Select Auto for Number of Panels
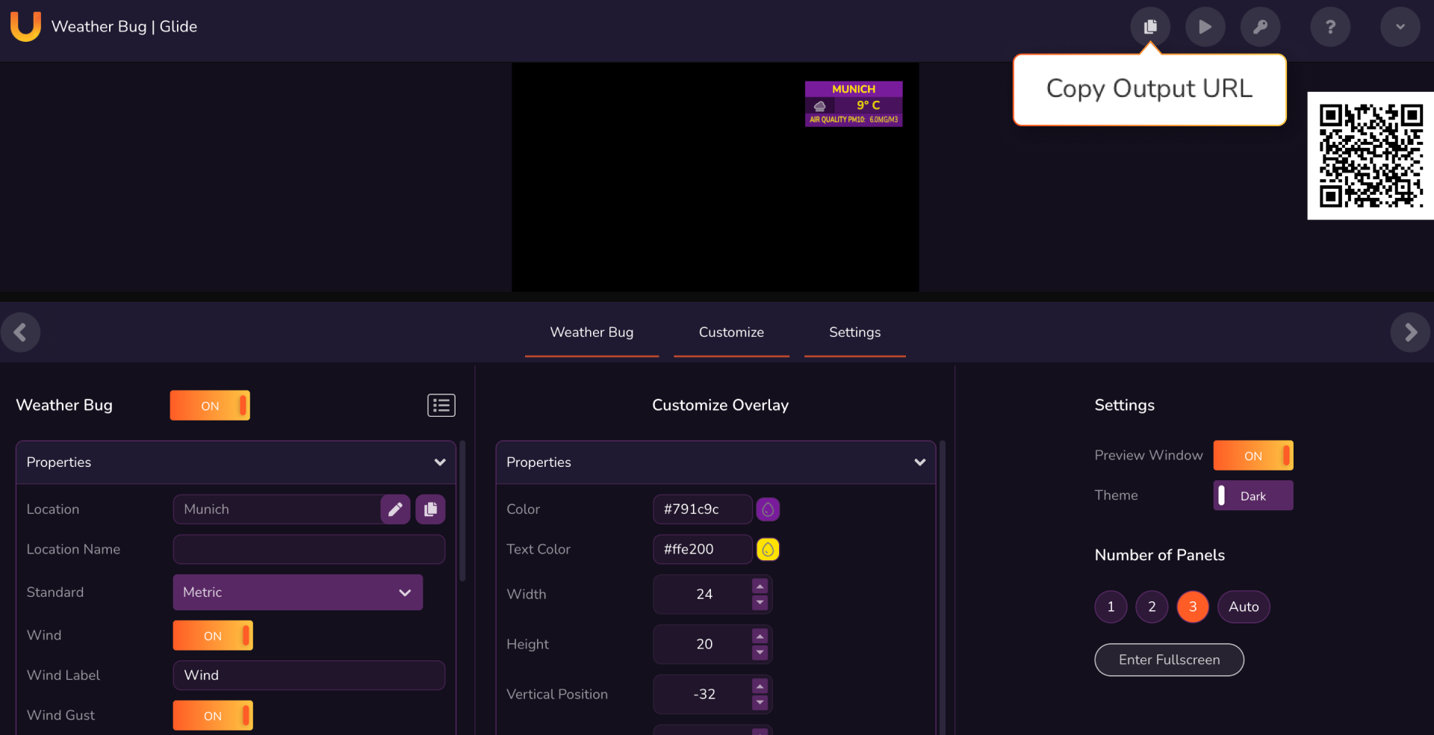The width and height of the screenshot is (1434, 735). [1243, 607]
